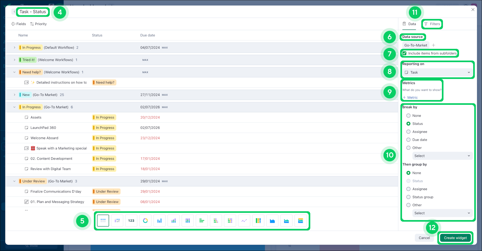Viewport: 482px width, 251px height.
Task: Pick the blue column chart type
Action: (159, 221)
